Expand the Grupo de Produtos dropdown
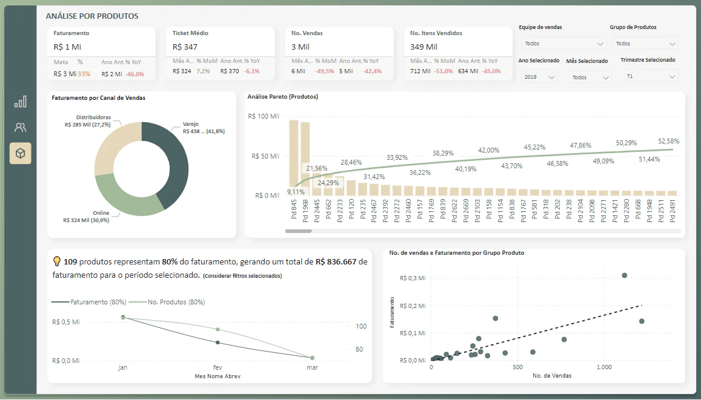This screenshot has height=400, width=701. pyautogui.click(x=645, y=44)
